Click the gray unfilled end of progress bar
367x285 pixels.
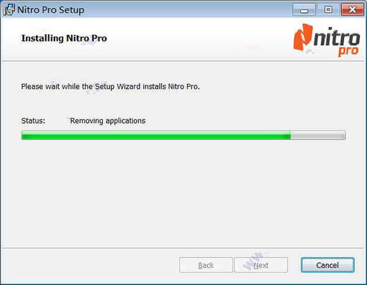tap(318, 135)
